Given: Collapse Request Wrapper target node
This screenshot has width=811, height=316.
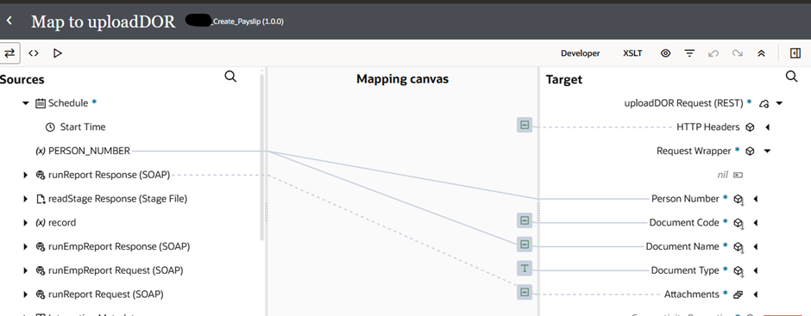Looking at the screenshot, I should (x=768, y=152).
